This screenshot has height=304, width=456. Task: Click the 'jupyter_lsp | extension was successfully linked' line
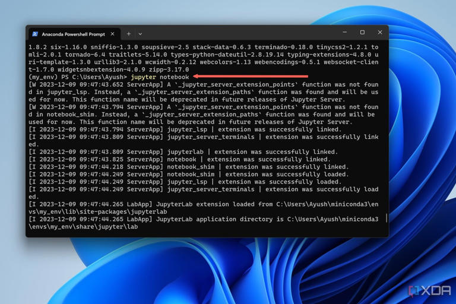tap(185, 129)
